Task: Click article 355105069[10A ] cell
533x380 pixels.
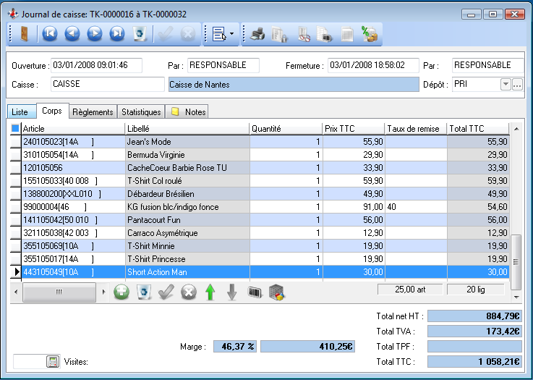Action: click(x=73, y=246)
